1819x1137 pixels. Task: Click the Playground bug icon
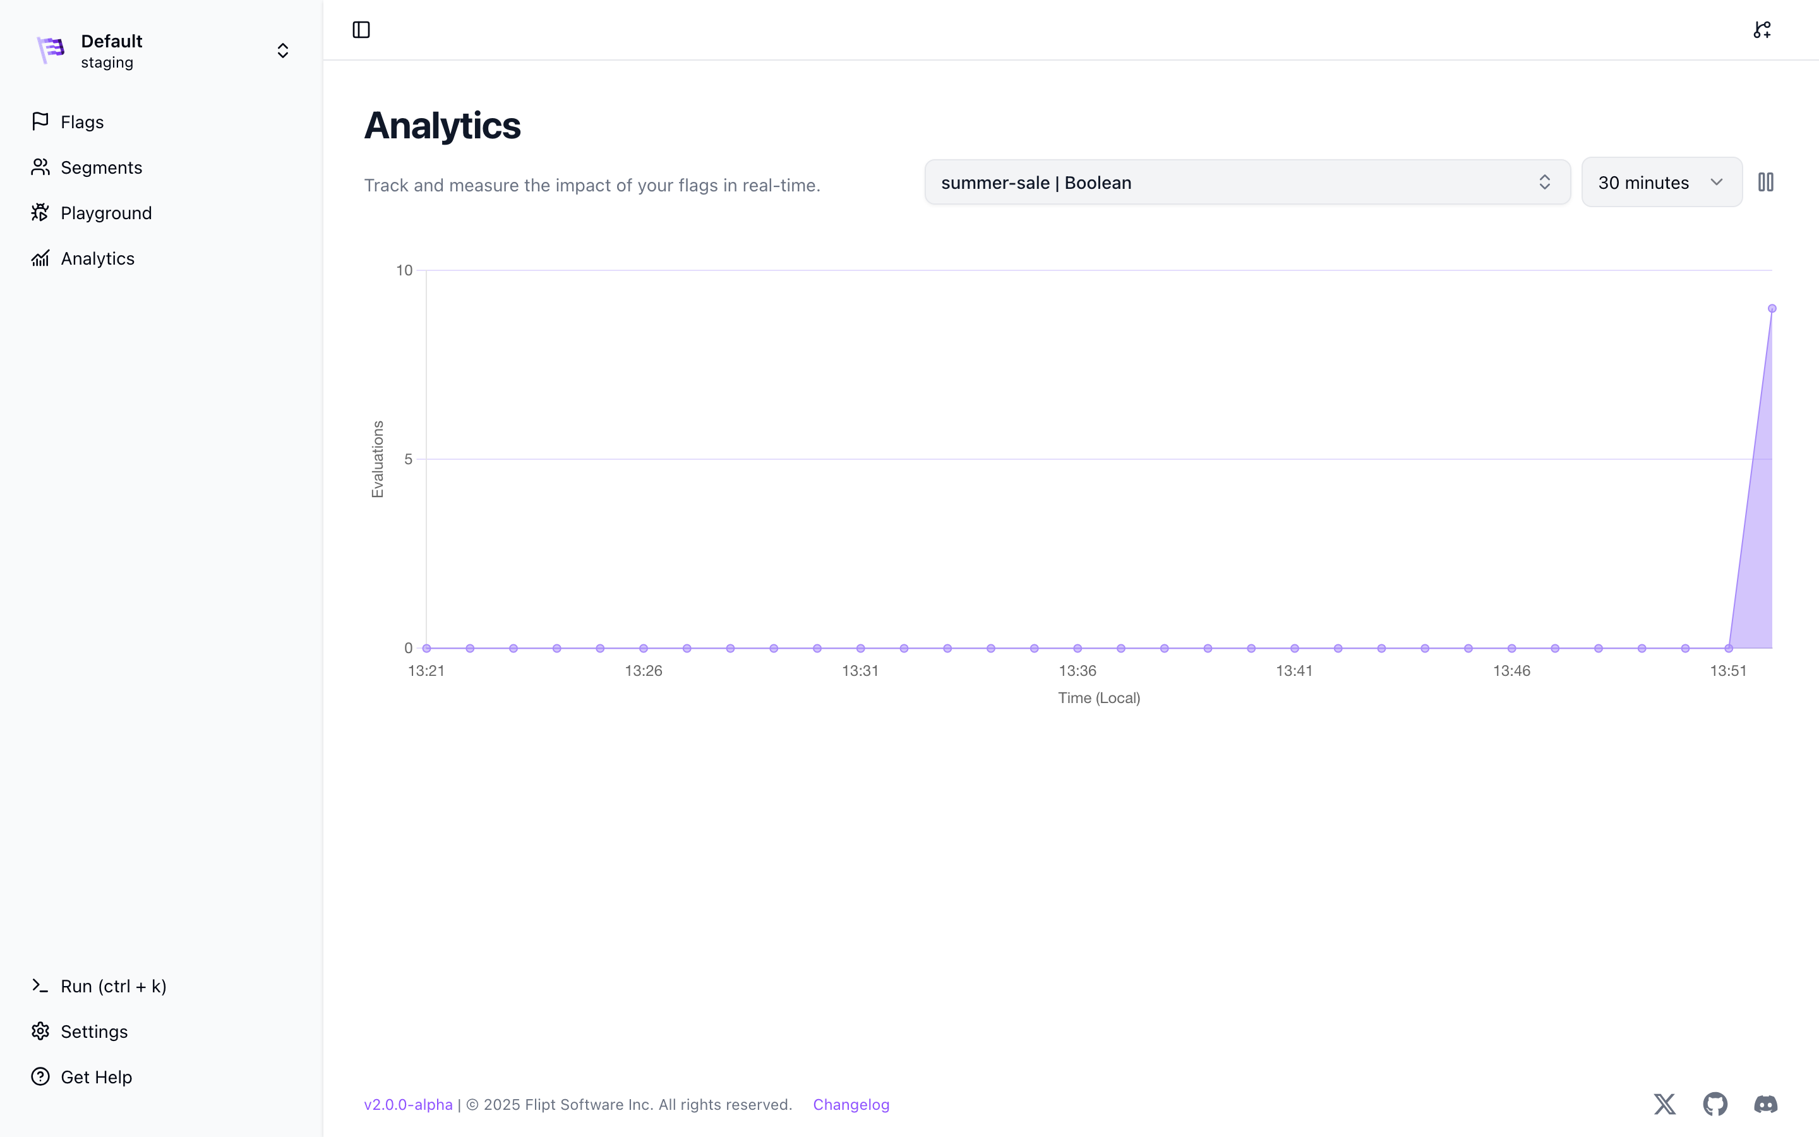click(x=40, y=213)
